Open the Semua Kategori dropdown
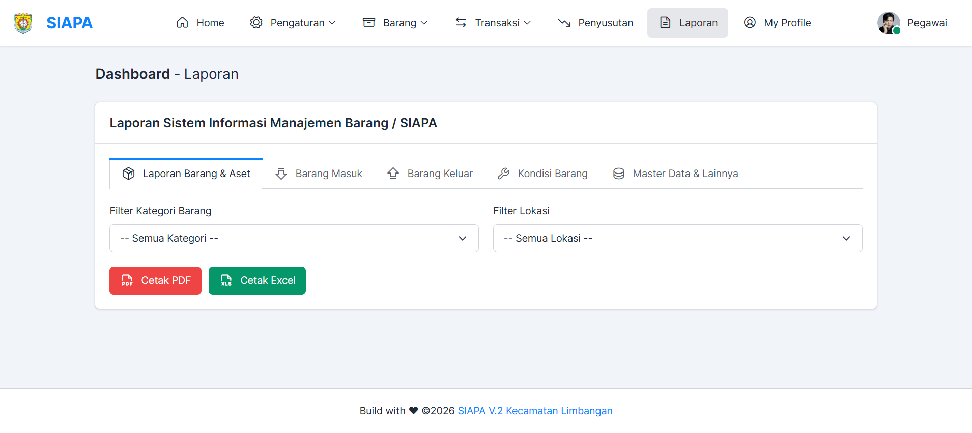 [x=294, y=238]
